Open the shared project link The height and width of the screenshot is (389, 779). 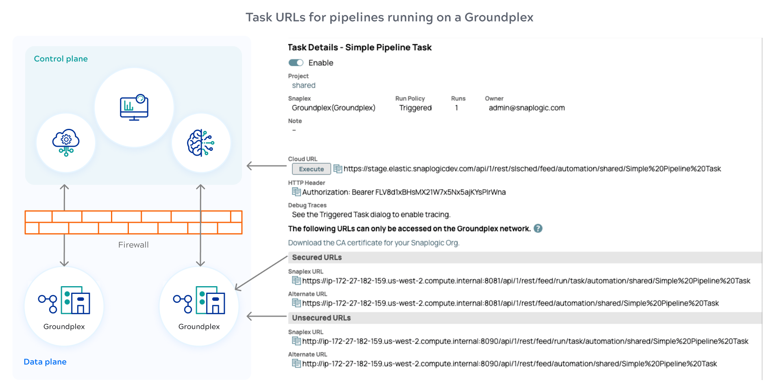[x=303, y=85]
